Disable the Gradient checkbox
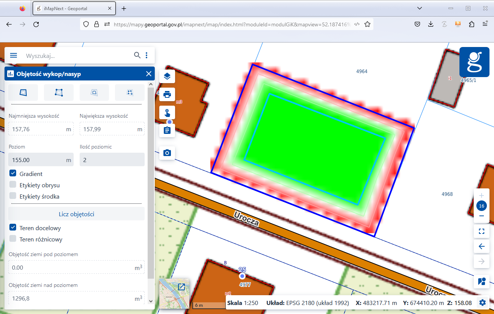Image resolution: width=494 pixels, height=314 pixels. [13, 173]
